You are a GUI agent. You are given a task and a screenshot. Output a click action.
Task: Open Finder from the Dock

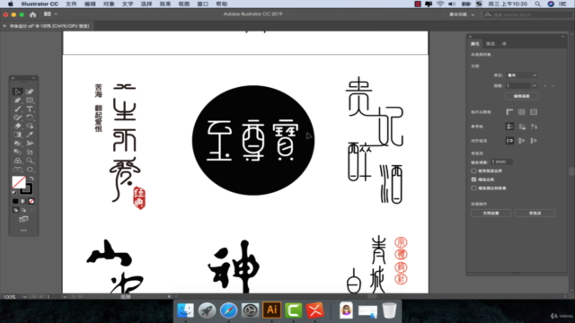[x=186, y=310]
